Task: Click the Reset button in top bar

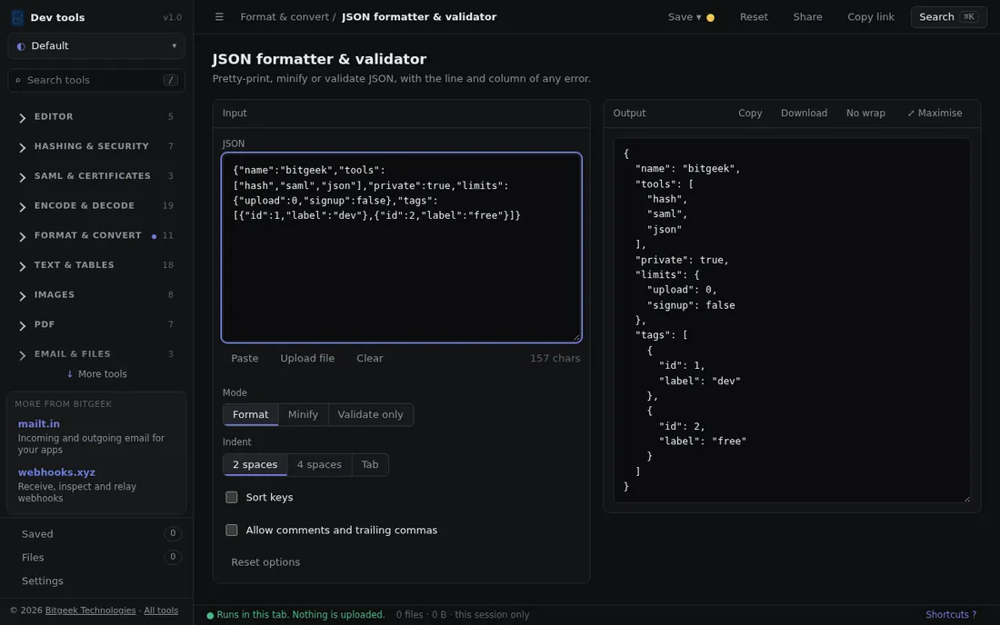Action: [754, 17]
